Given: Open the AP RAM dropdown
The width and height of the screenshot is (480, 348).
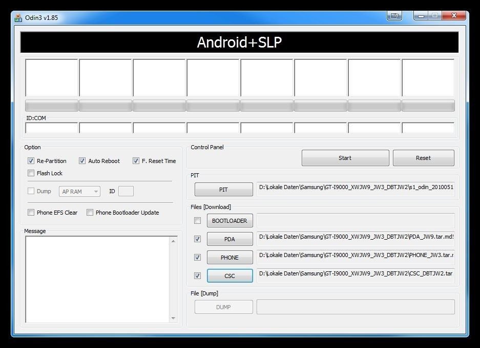Looking at the screenshot, I should (79, 192).
